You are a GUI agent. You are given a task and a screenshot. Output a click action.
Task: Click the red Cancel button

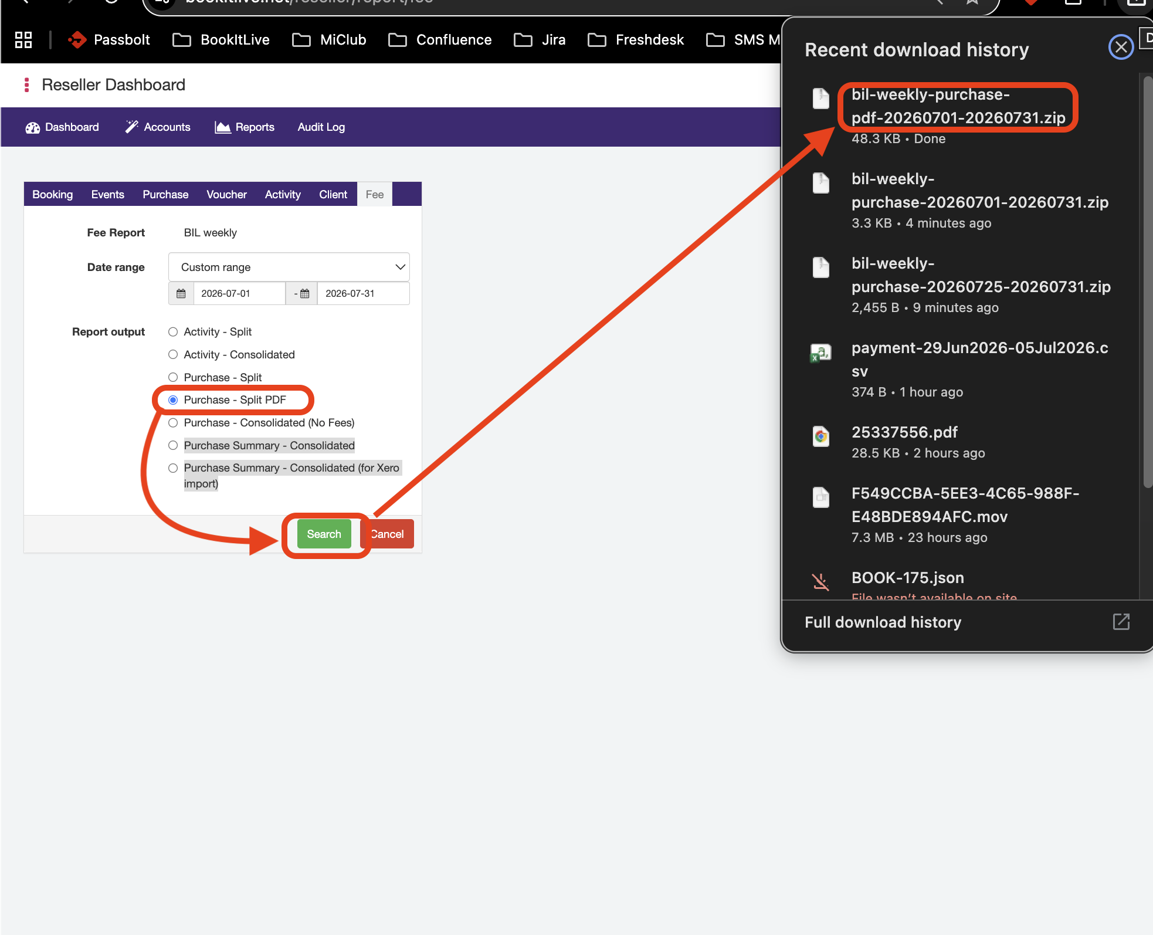387,534
